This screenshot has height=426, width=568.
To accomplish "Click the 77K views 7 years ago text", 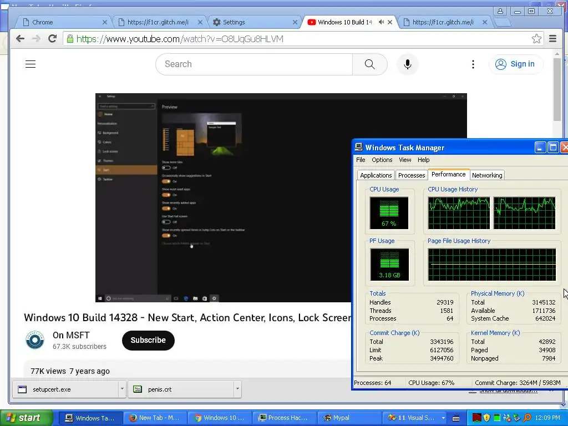I will tap(70, 371).
